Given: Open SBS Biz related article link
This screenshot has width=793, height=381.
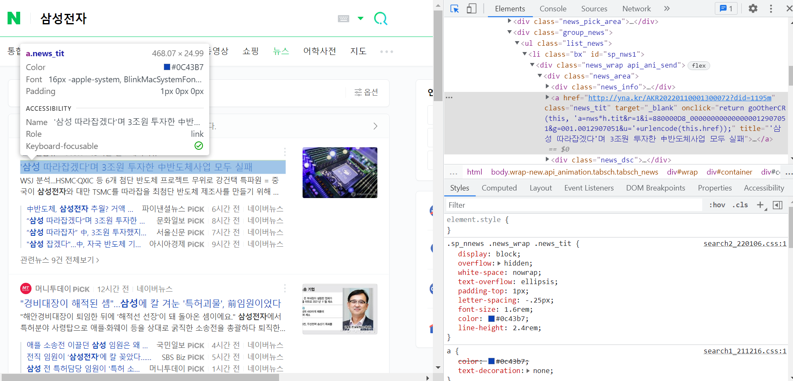Looking at the screenshot, I should point(89,357).
